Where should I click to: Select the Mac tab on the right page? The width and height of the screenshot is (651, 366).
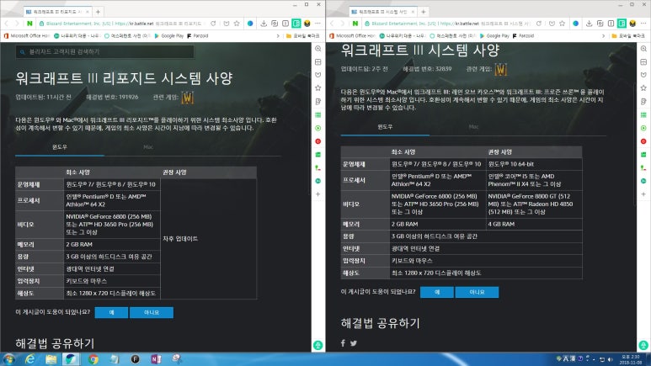pos(473,127)
